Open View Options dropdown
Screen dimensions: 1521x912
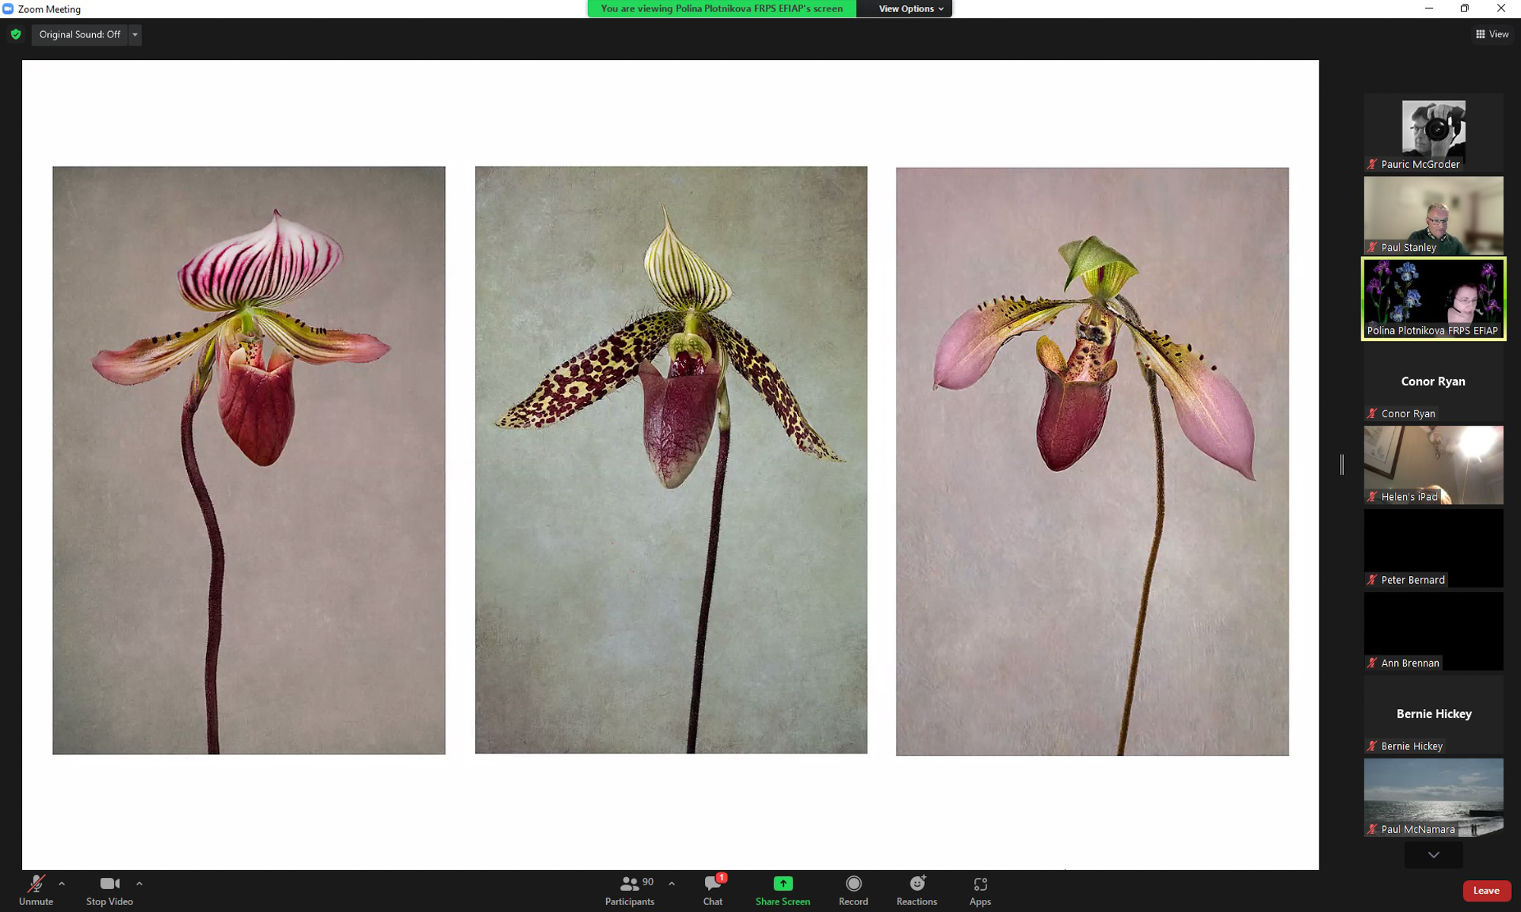click(x=905, y=8)
